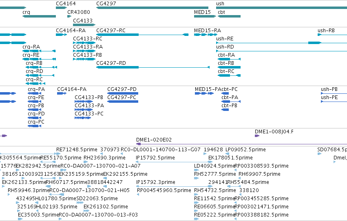The width and height of the screenshot is (347, 221).
Task: Select EST SD22063.5prime
Action: pos(80,203)
